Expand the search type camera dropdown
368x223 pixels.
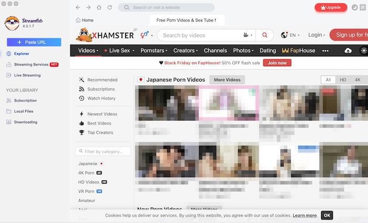point(248,35)
